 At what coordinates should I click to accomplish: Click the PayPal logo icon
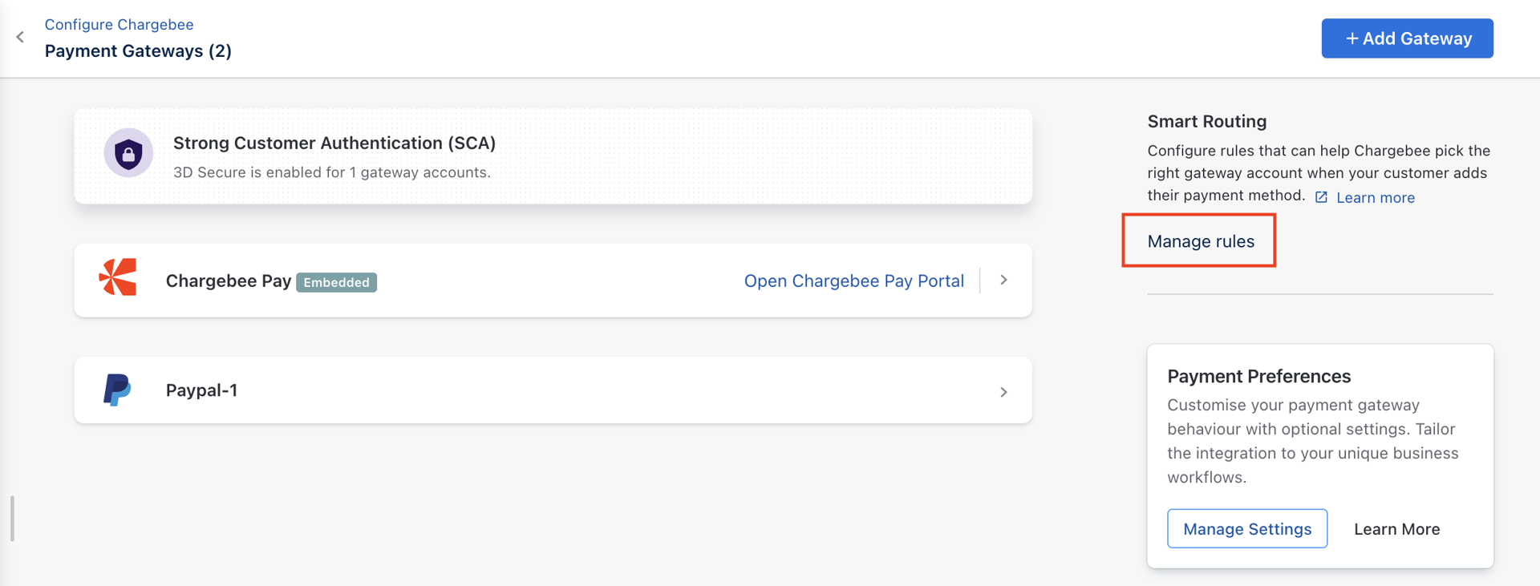(x=117, y=390)
